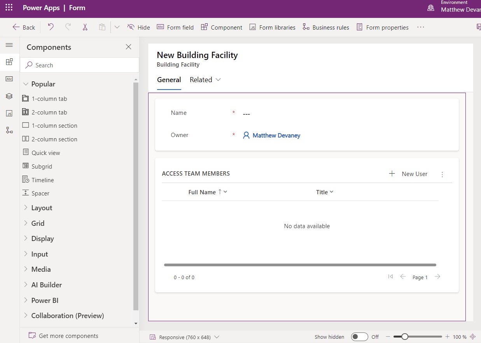Image resolution: width=481 pixels, height=343 pixels.
Task: Open the Related tab dropdown
Action: tap(205, 80)
